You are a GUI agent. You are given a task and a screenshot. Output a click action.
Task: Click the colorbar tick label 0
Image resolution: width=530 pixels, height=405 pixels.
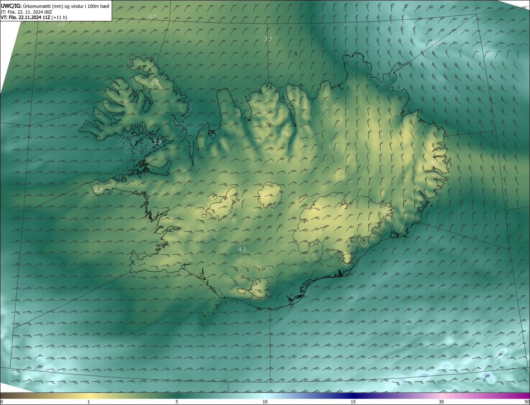[2, 402]
